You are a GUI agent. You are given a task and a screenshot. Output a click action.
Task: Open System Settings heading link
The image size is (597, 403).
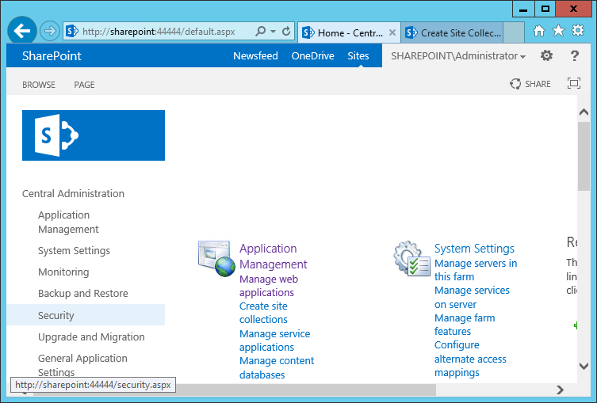474,249
